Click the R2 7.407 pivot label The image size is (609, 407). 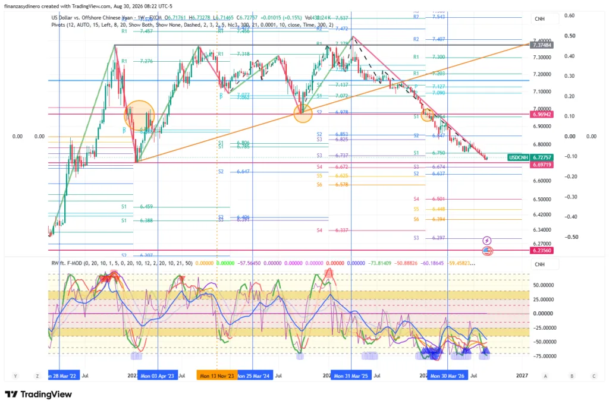(x=429, y=39)
